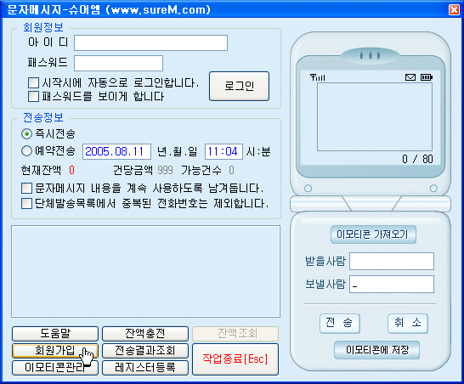The width and height of the screenshot is (464, 384).
Task: Enable duplicate phone number exclusion checkbox
Action: coord(26,204)
